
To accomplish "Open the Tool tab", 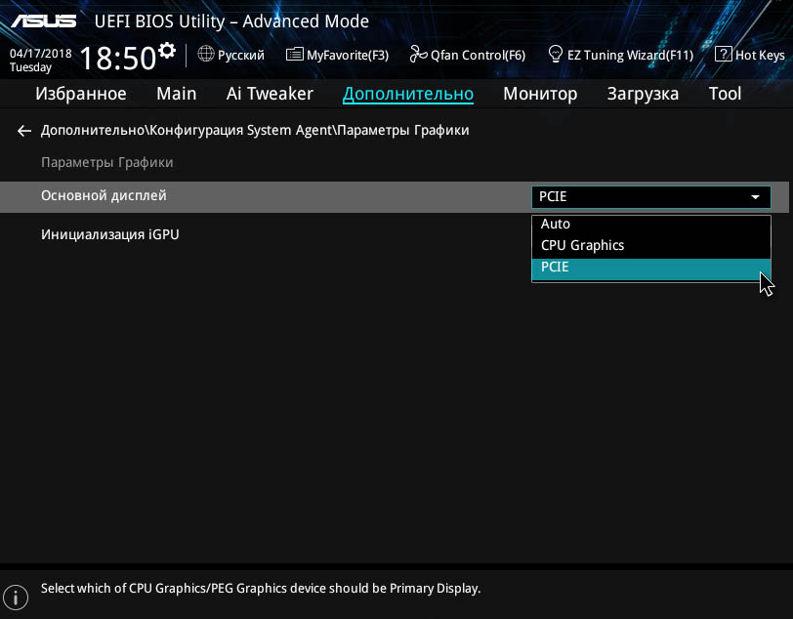I will coord(725,94).
